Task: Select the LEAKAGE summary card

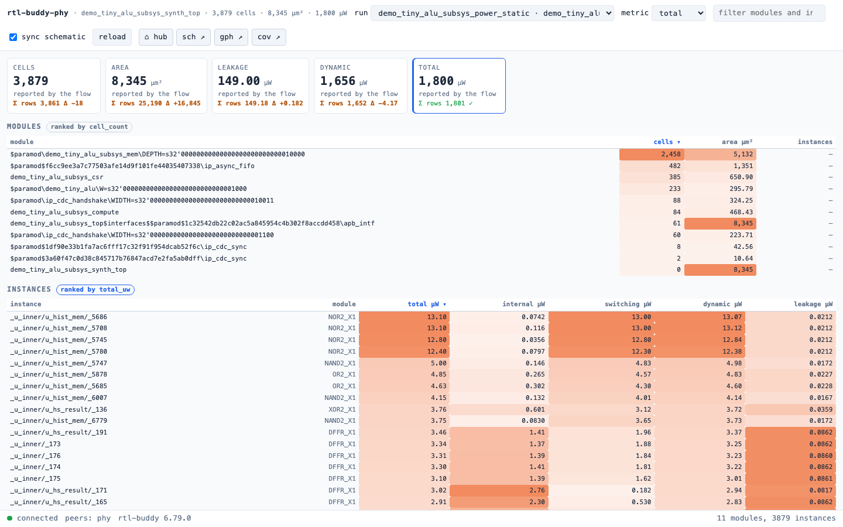Action: coord(261,85)
